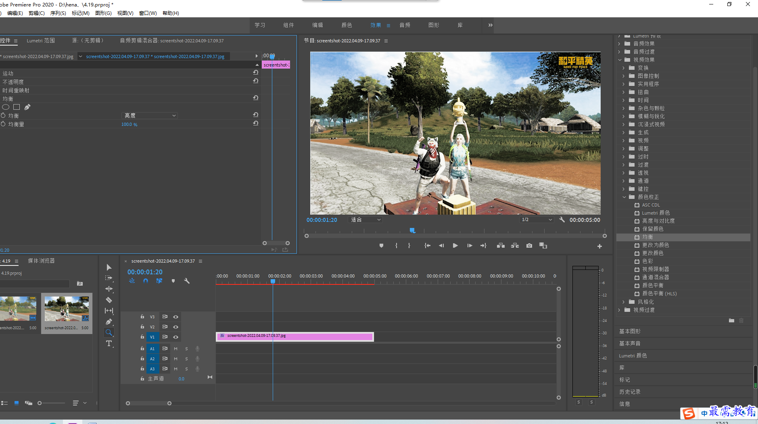Image resolution: width=758 pixels, height=424 pixels.
Task: Reset the 运动 effect parameter
Action: pyautogui.click(x=255, y=72)
